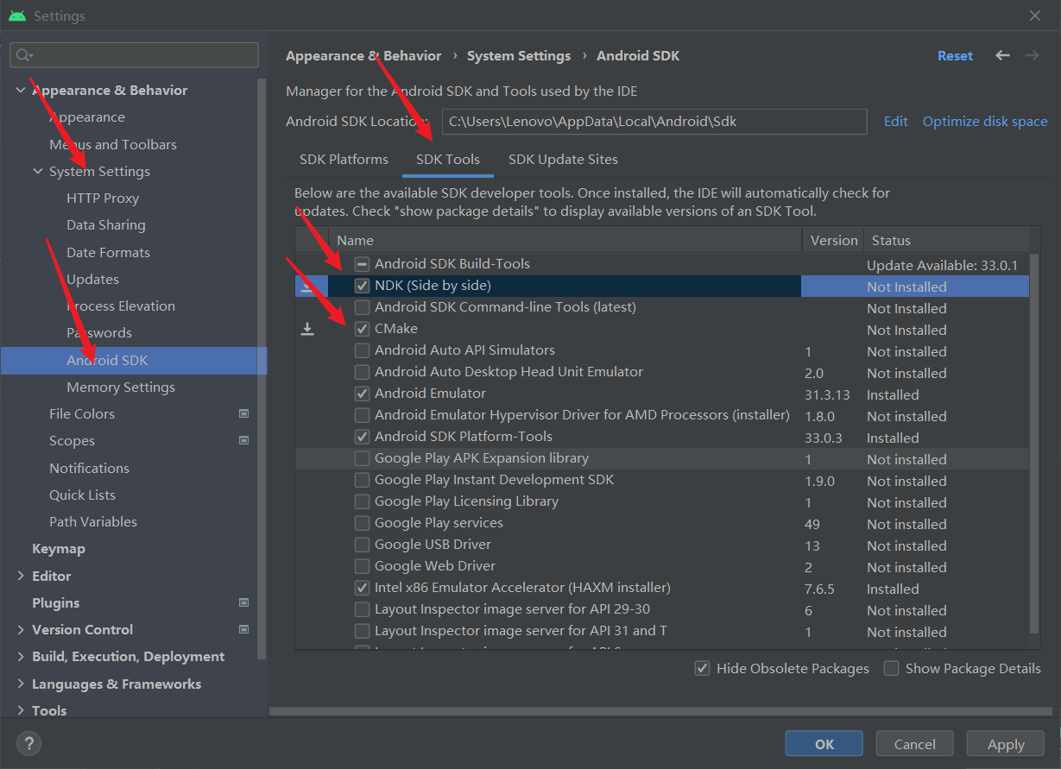The width and height of the screenshot is (1061, 769).
Task: Click the download icon beside NDK row
Action: [x=306, y=287]
